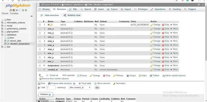Expand the information_schema database node
Screen dimensions: 207x102
pos(2,23)
